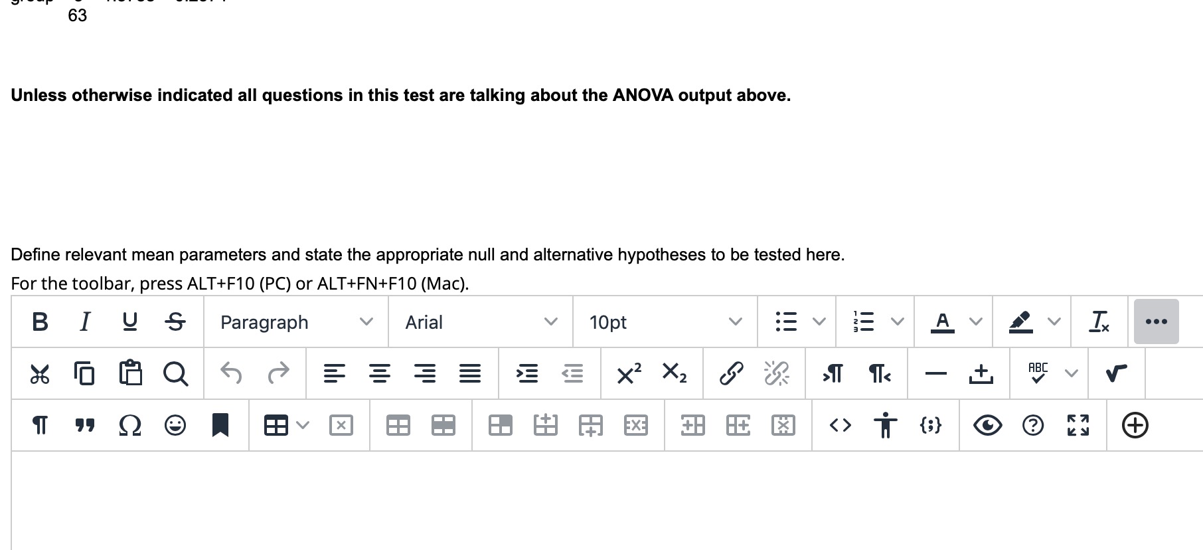Viewport: 1203px width, 550px height.
Task: Toggle italic formatting
Action: pyautogui.click(x=84, y=322)
